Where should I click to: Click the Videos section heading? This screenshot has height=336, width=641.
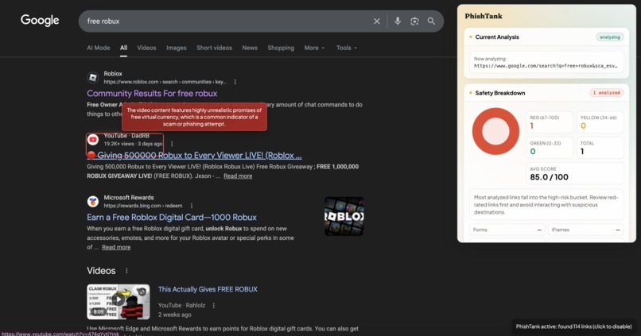point(101,271)
